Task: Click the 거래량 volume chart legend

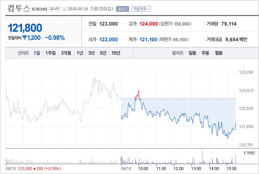Action: [x=250, y=153]
